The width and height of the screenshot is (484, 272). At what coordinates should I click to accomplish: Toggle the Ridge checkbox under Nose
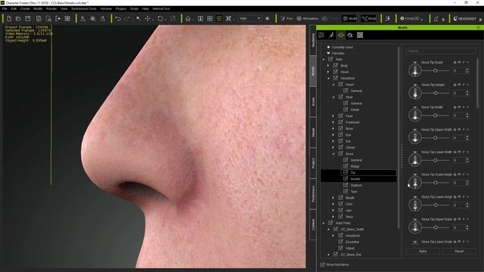(346, 166)
